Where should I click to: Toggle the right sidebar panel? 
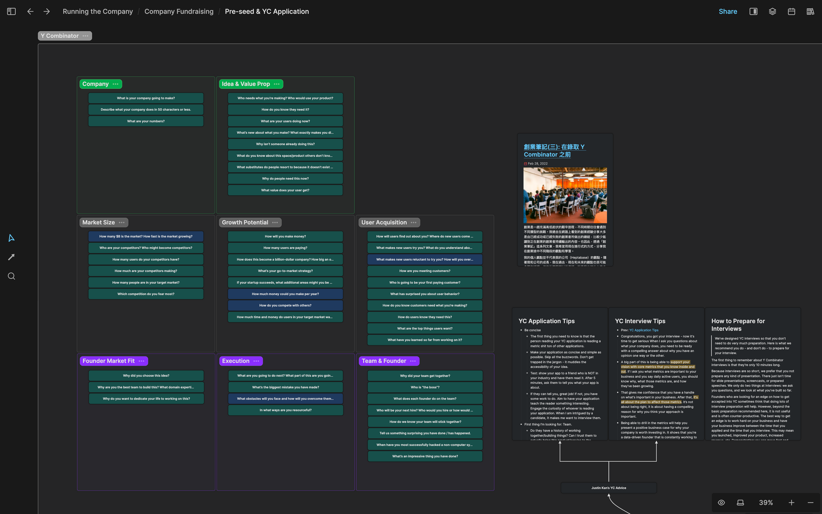coord(753,12)
